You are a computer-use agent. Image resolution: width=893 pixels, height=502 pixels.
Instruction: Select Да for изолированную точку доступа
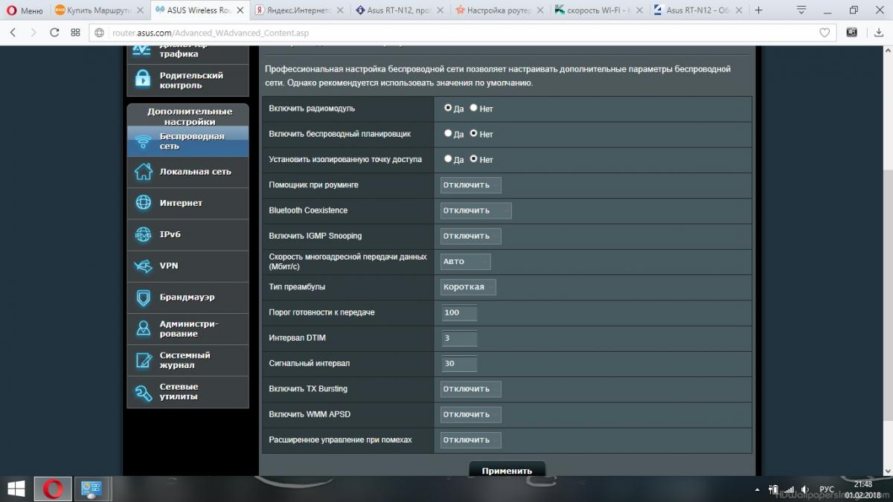pos(448,159)
